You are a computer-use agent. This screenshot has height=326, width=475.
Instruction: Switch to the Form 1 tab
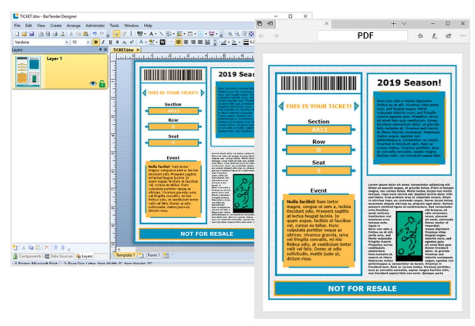click(x=153, y=255)
